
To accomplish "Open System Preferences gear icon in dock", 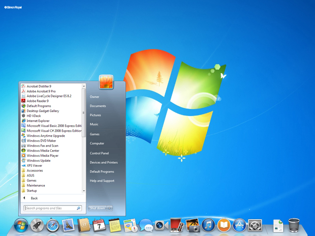I will pyautogui.click(x=255, y=225).
